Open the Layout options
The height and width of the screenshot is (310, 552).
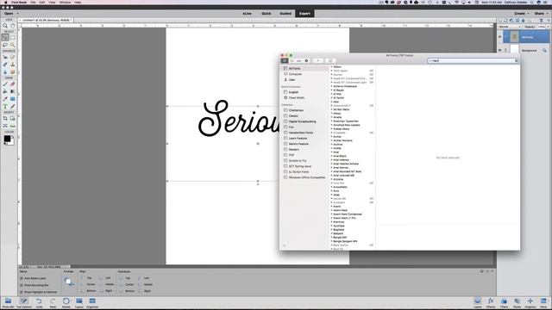(x=79, y=302)
